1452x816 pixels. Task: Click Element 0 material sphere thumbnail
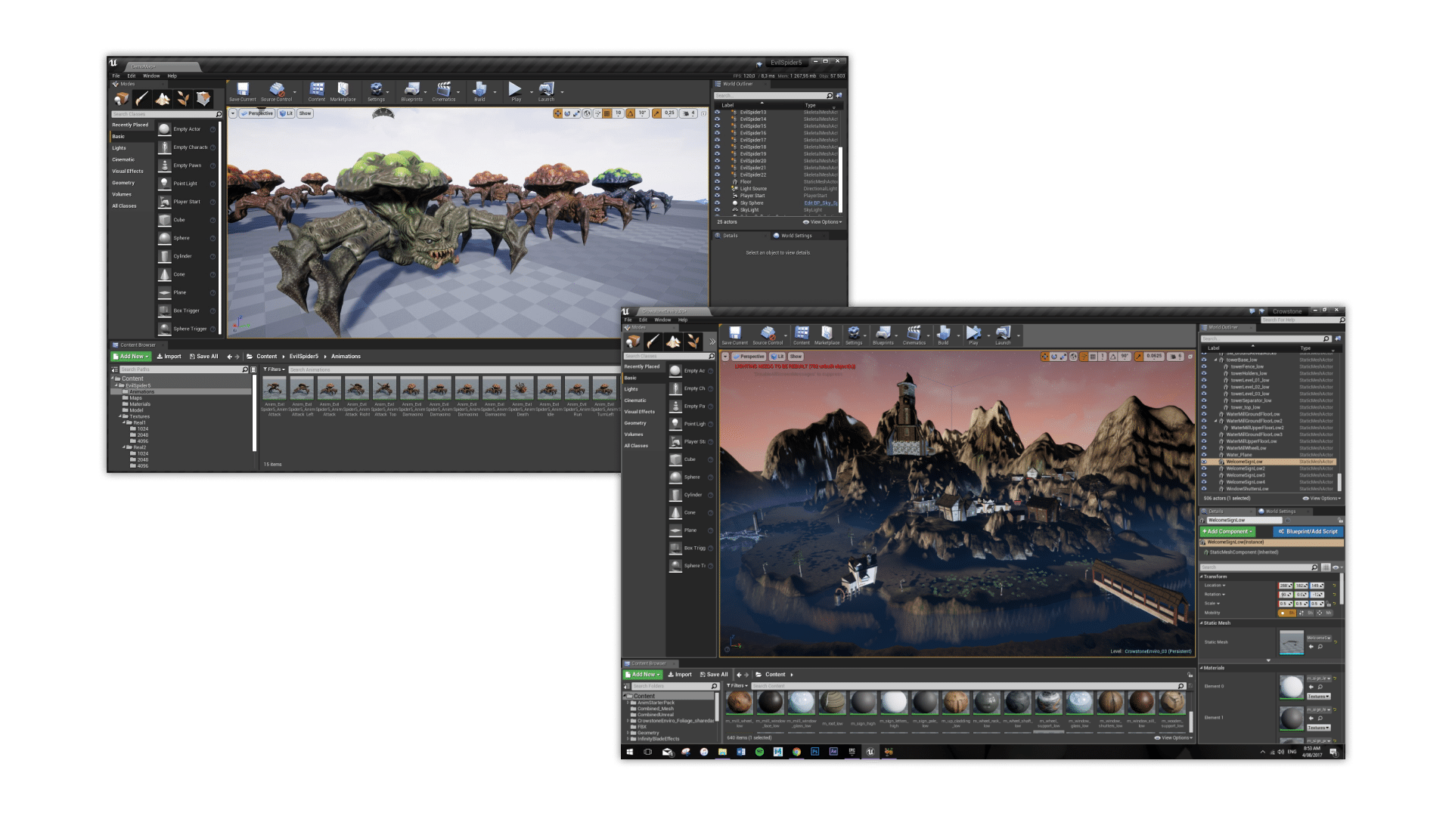click(x=1291, y=687)
